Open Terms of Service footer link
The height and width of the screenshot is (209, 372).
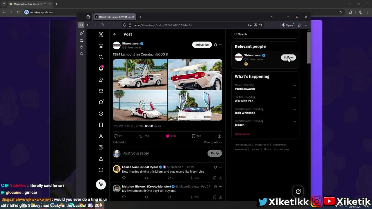click(x=243, y=145)
